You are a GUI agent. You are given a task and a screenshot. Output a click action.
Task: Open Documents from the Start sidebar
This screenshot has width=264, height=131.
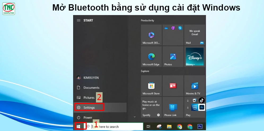point(100,88)
